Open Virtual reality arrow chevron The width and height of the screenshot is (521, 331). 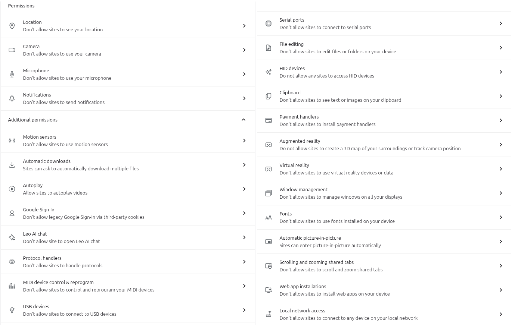click(x=501, y=169)
